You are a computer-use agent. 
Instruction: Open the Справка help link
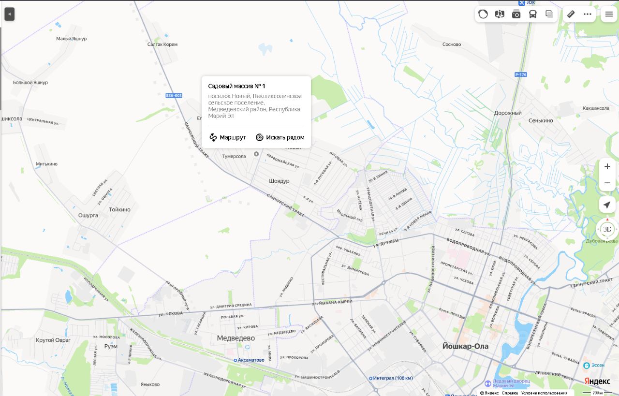tap(510, 393)
